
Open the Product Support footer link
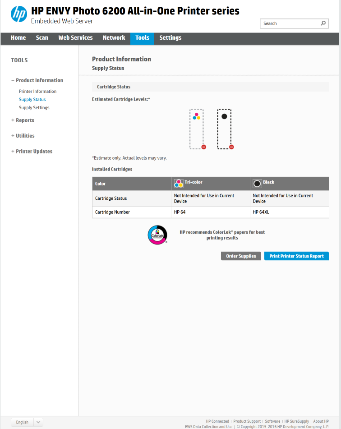(x=247, y=421)
